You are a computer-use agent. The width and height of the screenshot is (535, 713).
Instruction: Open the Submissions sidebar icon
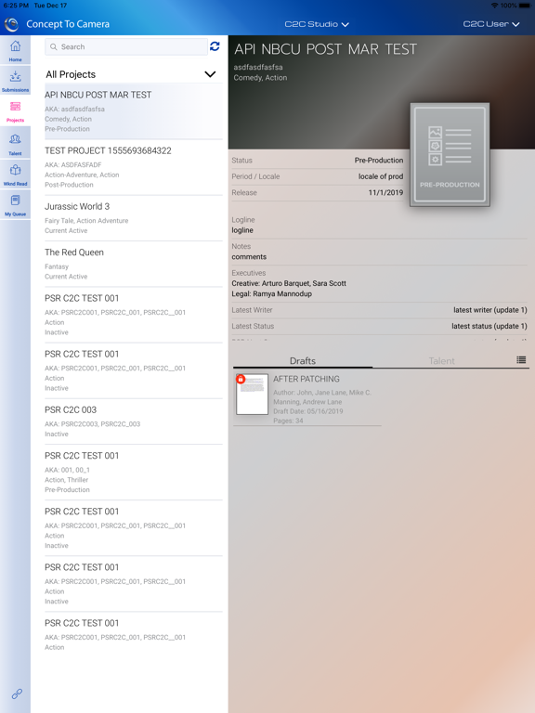[x=15, y=81]
